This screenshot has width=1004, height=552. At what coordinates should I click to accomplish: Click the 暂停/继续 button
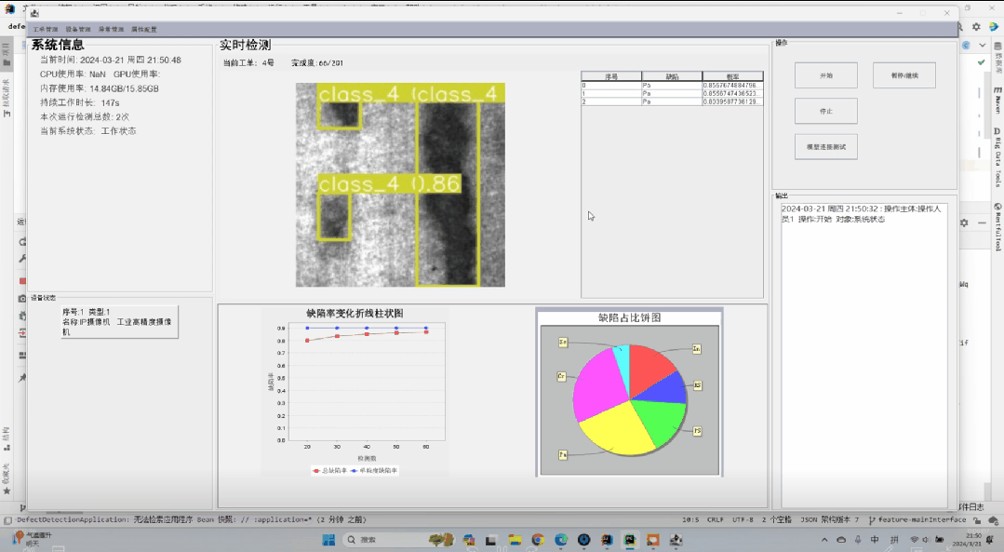pos(904,75)
